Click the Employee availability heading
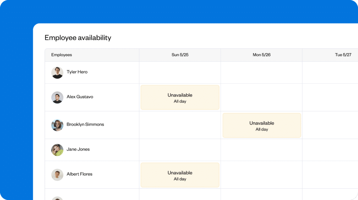Screen dimensions: 358x200 click(78, 38)
